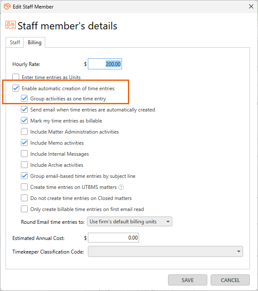The height and width of the screenshot is (291, 258).
Task: Switch to the Staff tab
Action: (x=14, y=43)
